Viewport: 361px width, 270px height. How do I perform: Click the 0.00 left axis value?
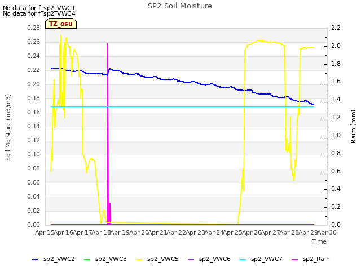pos(34,224)
